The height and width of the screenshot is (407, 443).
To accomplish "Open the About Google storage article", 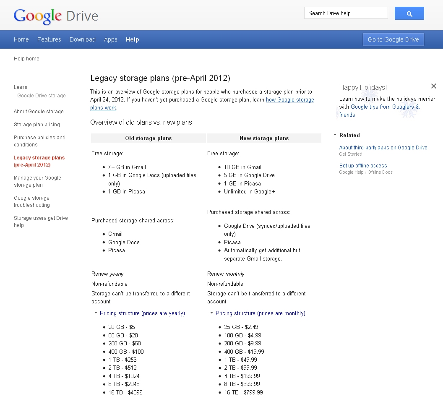I will coord(39,111).
